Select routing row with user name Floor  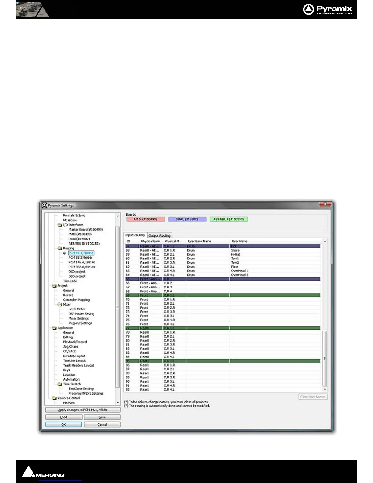pos(223,267)
